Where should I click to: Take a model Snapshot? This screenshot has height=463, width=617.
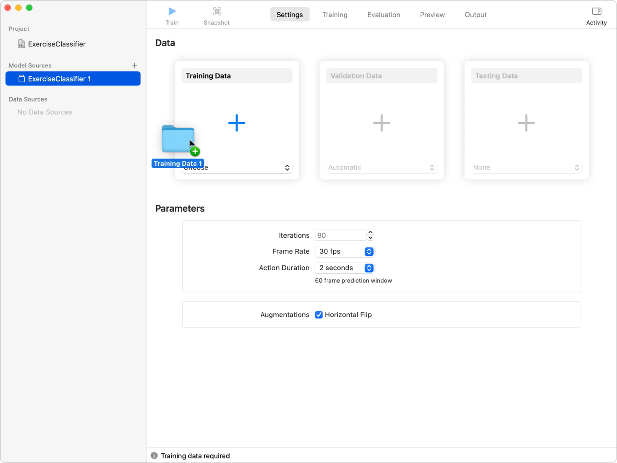click(x=217, y=11)
